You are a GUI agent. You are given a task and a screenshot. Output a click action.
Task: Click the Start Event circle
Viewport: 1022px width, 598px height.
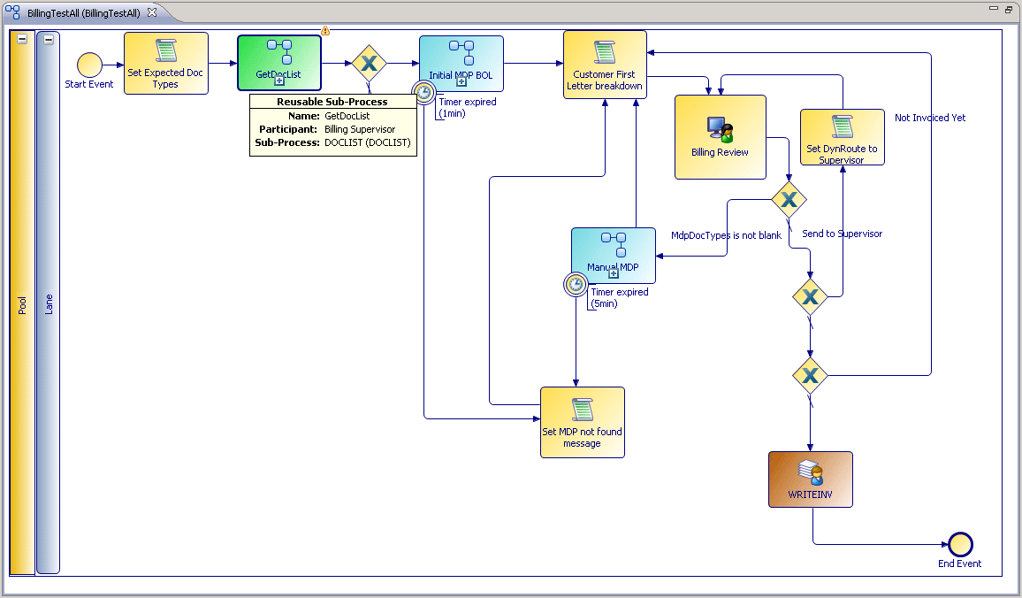tap(88, 65)
